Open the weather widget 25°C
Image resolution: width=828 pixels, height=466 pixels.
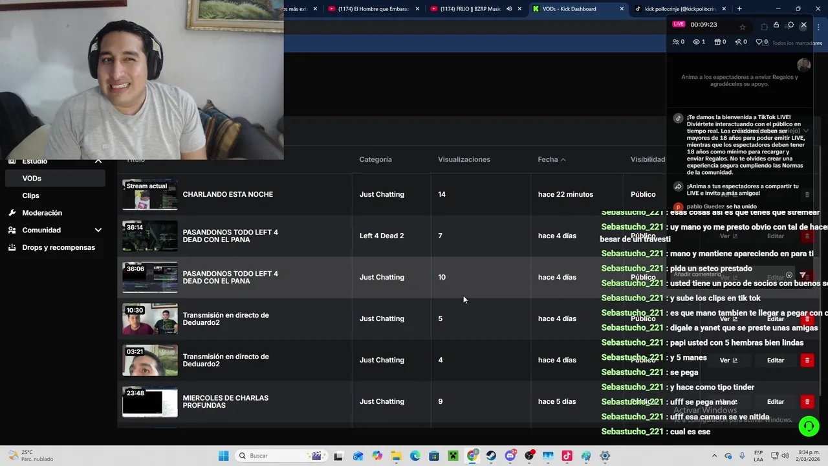pyautogui.click(x=29, y=456)
